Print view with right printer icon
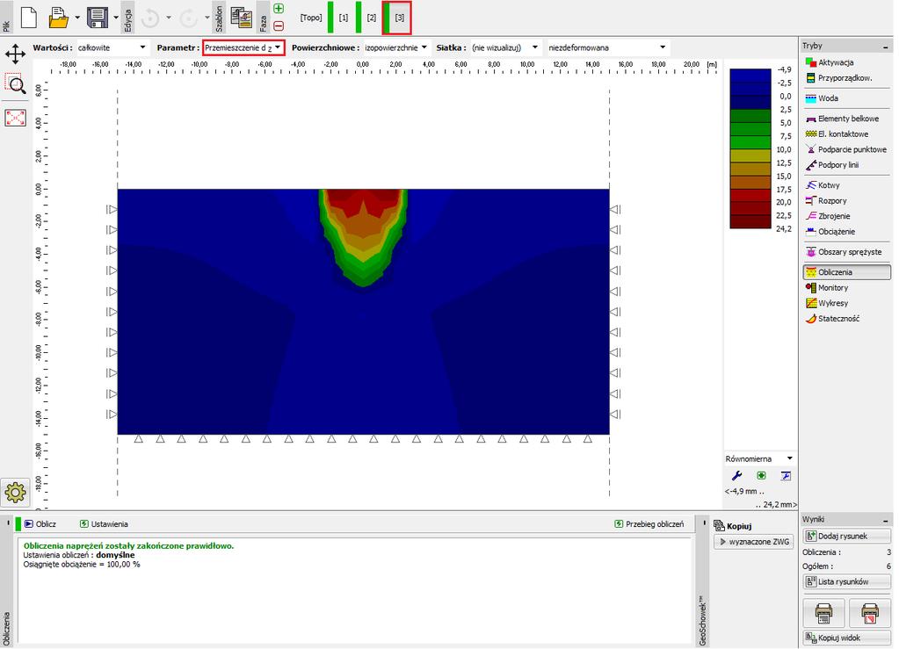The width and height of the screenshot is (899, 649). (x=870, y=613)
